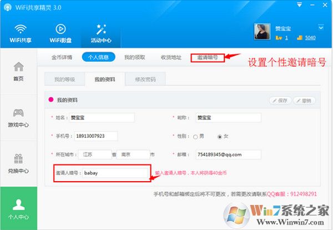
Task: Click the gold coin balance 5040
Action: click(310, 38)
